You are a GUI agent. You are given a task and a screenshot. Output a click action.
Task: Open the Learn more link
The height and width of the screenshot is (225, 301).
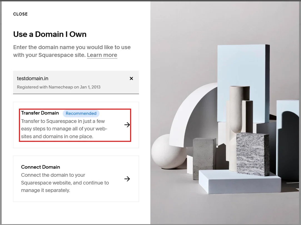tap(102, 55)
